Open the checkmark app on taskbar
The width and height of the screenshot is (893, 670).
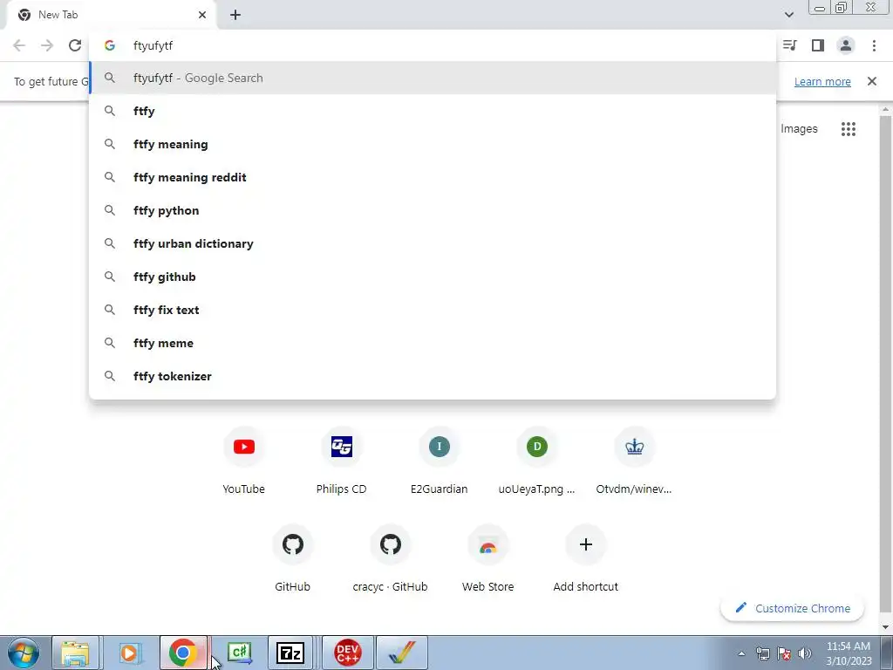[401, 653]
